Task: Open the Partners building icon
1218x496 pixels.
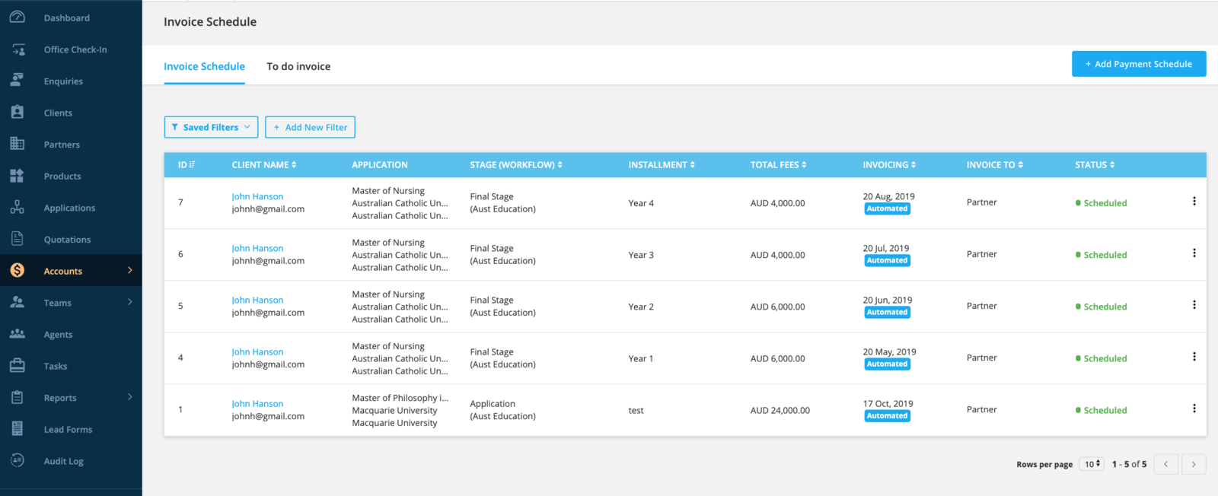Action: (18, 144)
